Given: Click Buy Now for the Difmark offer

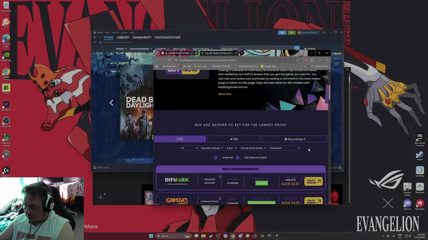Looking at the screenshot, I should pos(313,181).
